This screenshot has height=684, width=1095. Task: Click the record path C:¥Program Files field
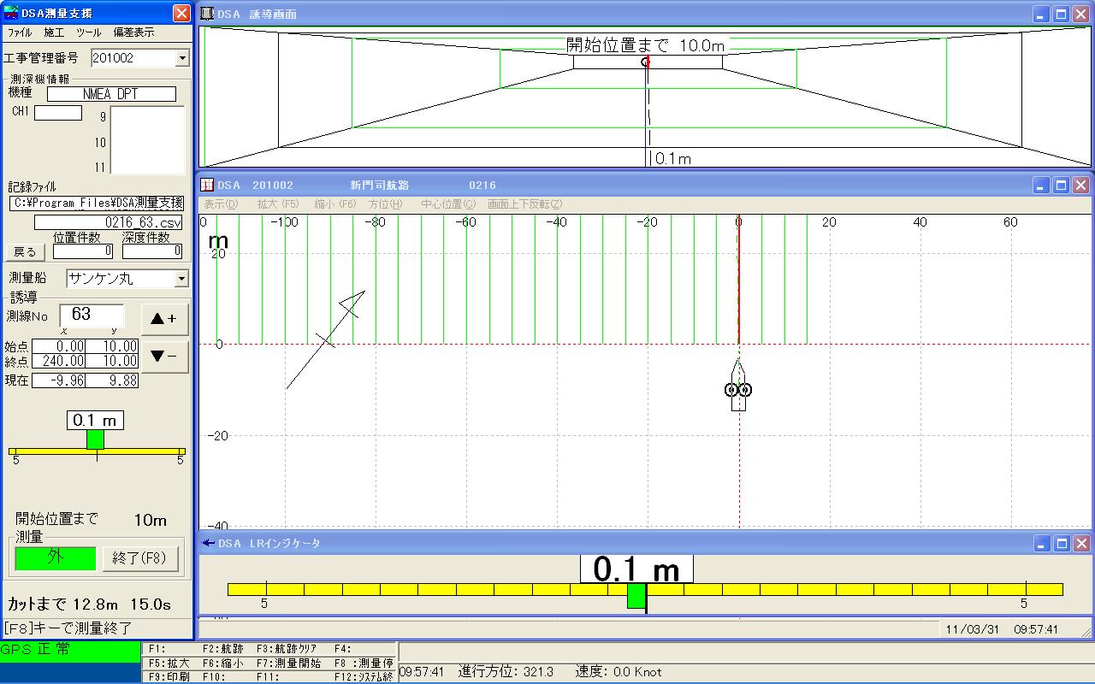[97, 203]
